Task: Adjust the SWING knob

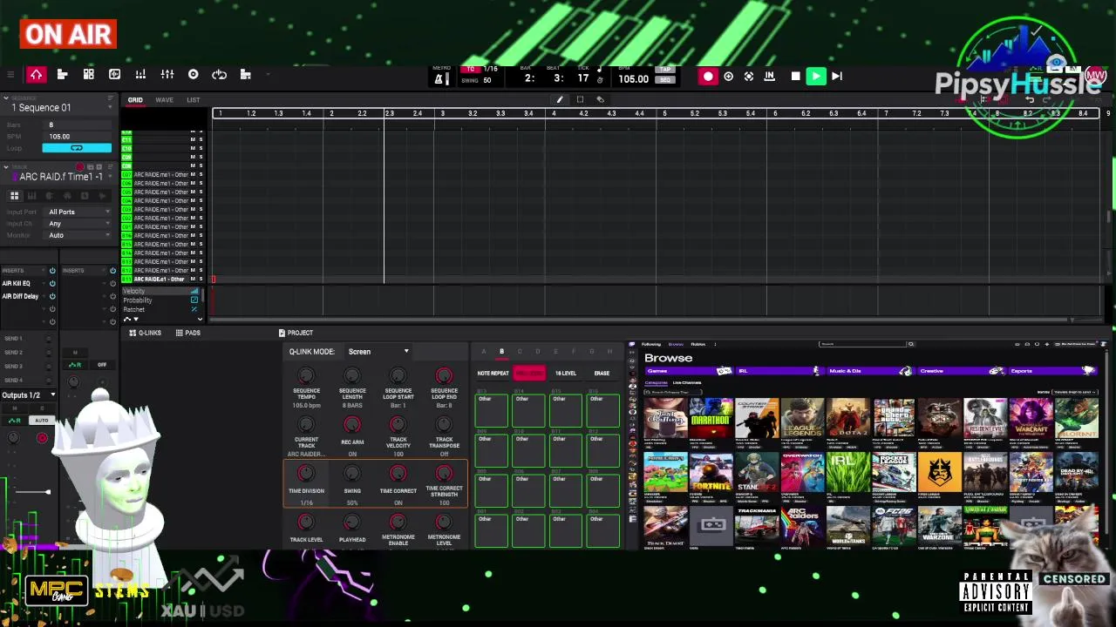Action: [352, 474]
